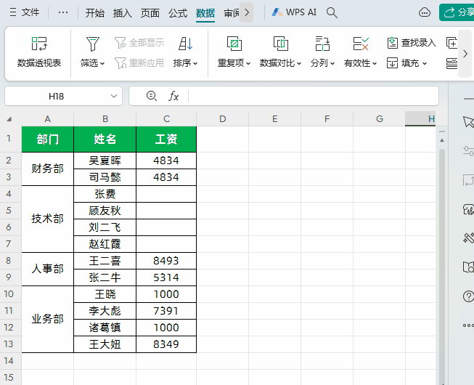Image resolution: width=474 pixels, height=385 pixels.
Task: Click in the formula bar input
Action: pyautogui.click(x=313, y=96)
